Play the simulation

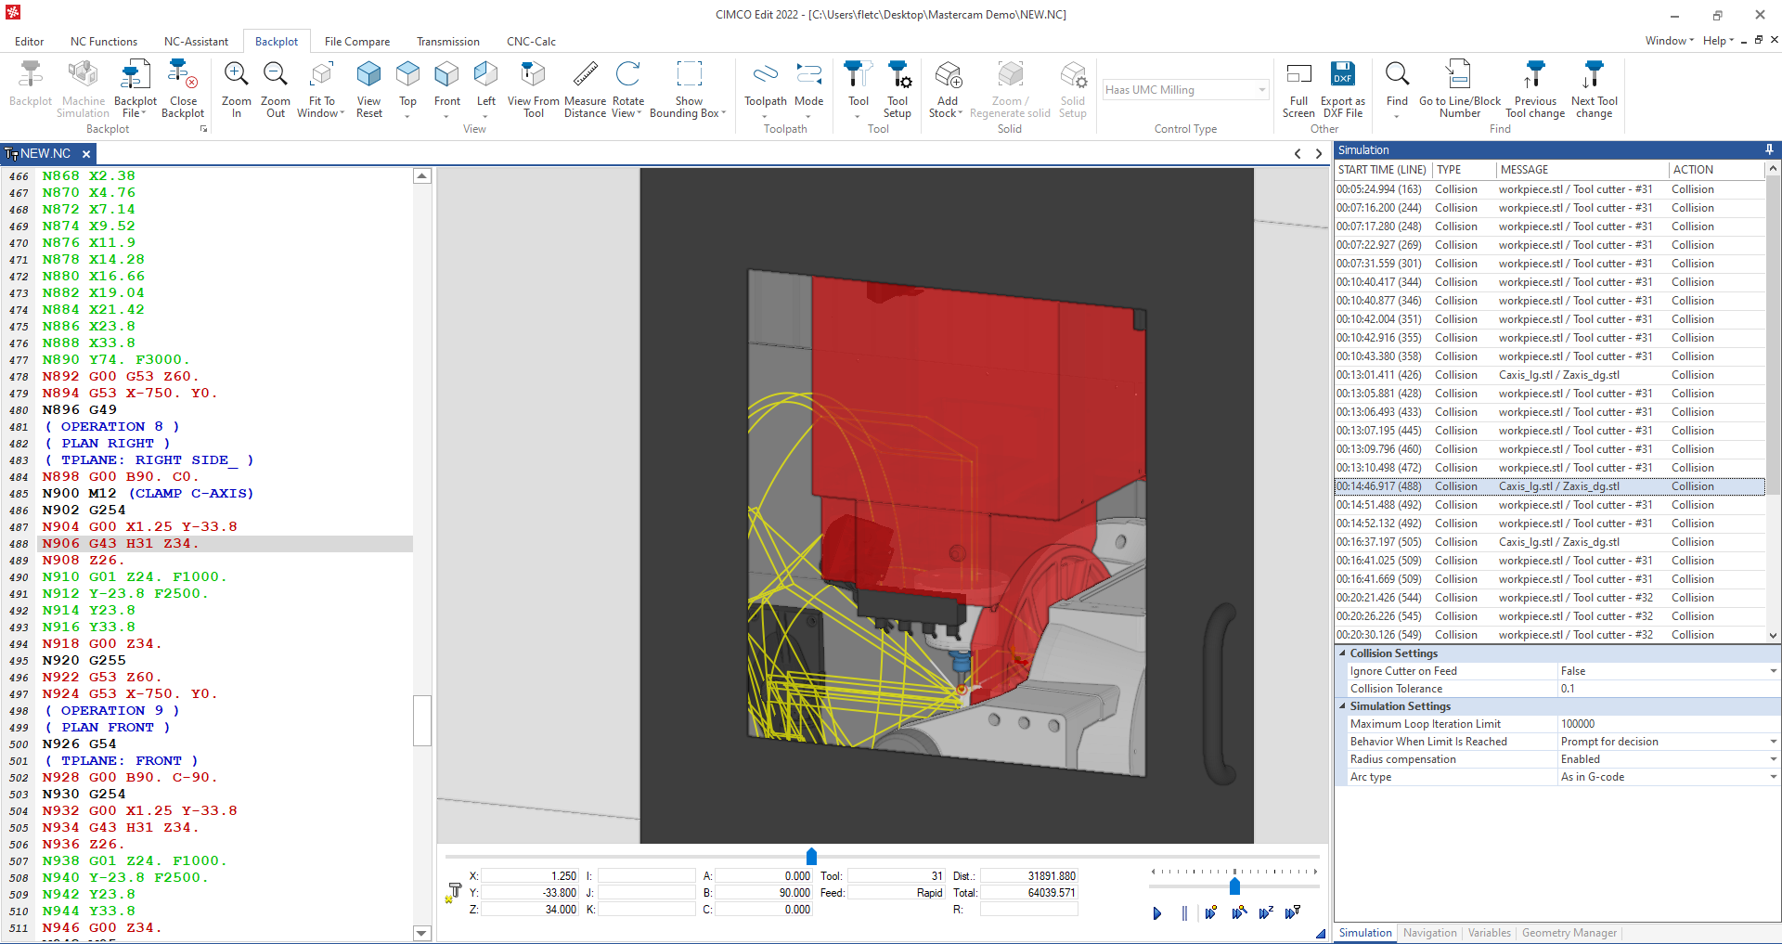(x=1156, y=913)
